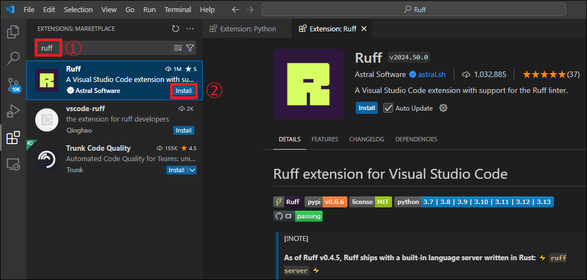Click the Qinghao publisher name
The width and height of the screenshot is (587, 280).
pyautogui.click(x=79, y=130)
